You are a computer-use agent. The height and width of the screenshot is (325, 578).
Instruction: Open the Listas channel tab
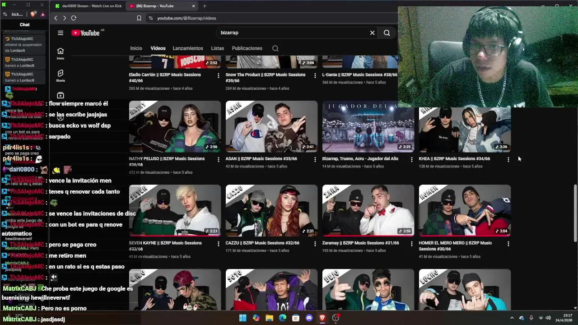(217, 48)
